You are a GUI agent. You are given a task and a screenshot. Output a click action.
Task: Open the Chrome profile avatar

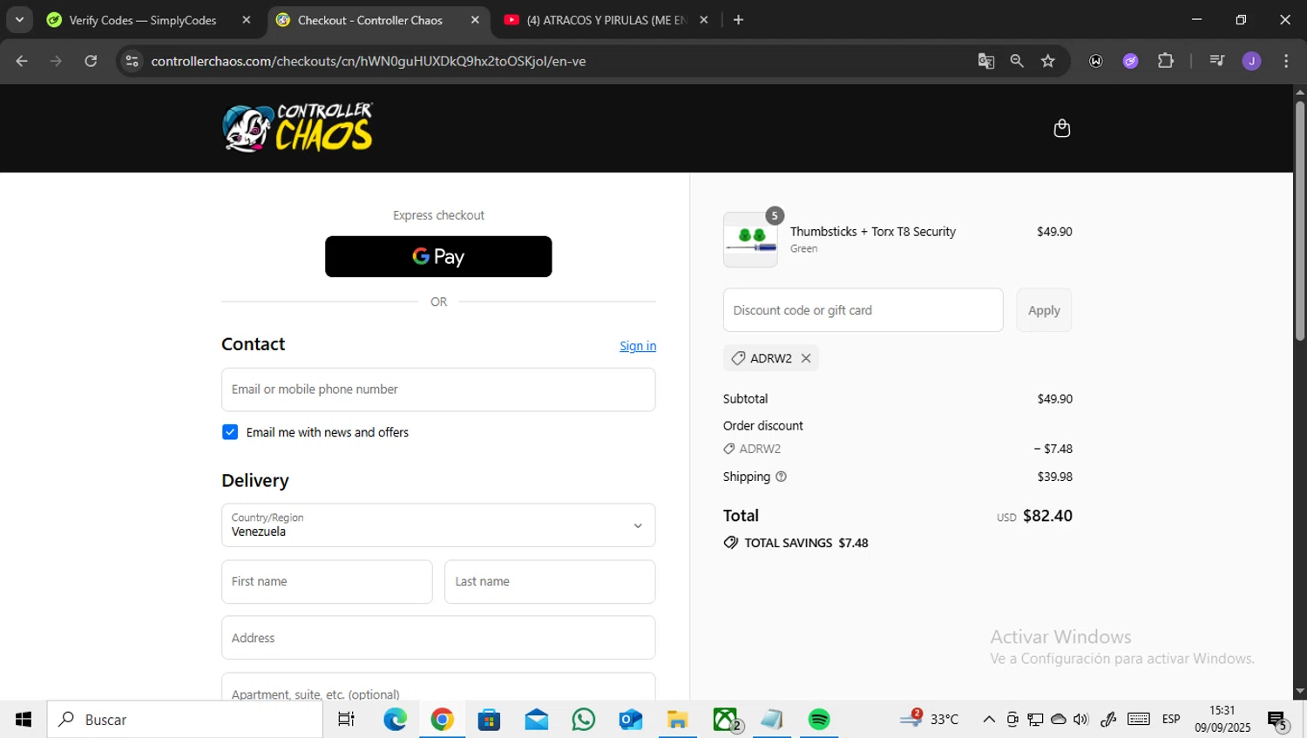1251,61
